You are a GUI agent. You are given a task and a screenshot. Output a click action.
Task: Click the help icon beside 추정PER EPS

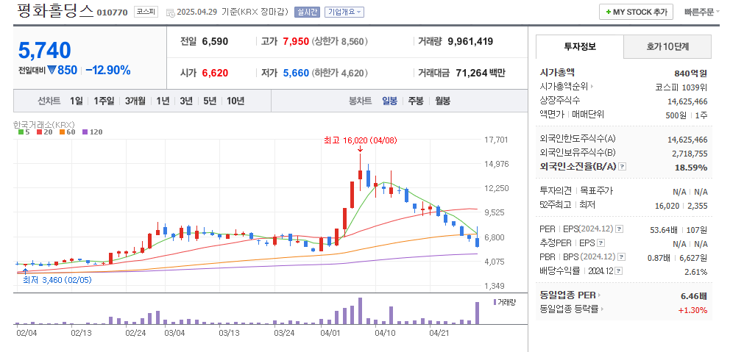coord(600,243)
